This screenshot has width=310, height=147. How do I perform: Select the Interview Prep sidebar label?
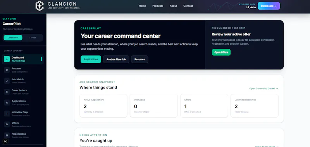coord(20,112)
